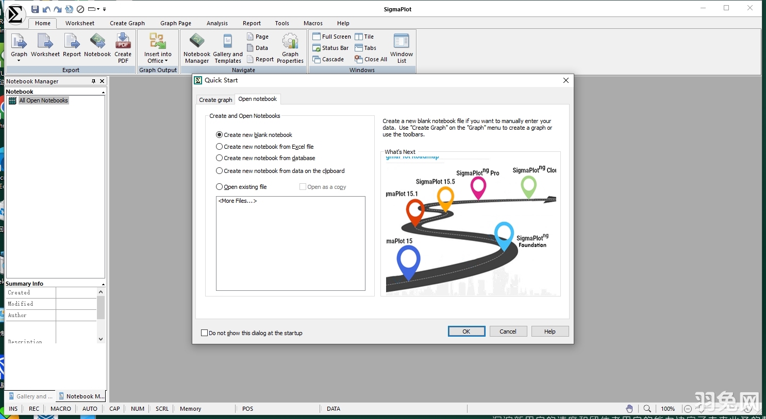Expand the Insert into Office dropdown

tap(158, 61)
